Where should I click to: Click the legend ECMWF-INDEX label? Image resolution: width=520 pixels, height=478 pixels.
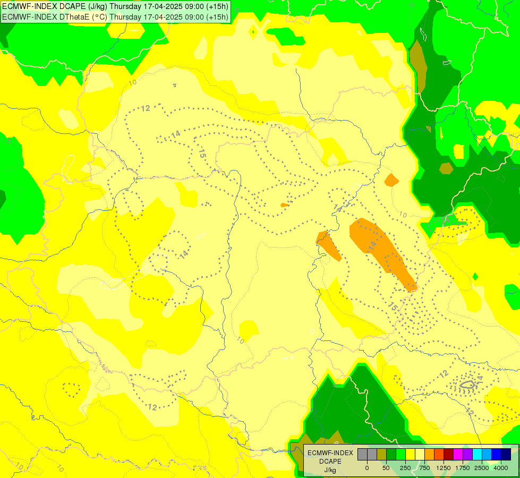pyautogui.click(x=330, y=453)
